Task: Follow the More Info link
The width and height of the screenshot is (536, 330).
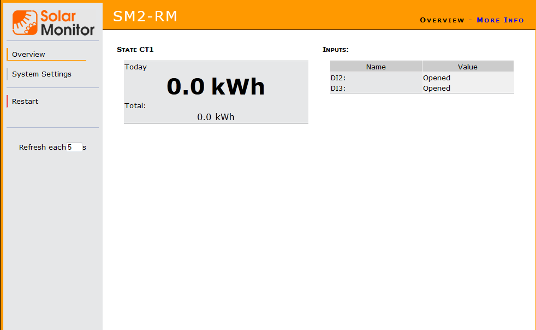Action: click(500, 20)
